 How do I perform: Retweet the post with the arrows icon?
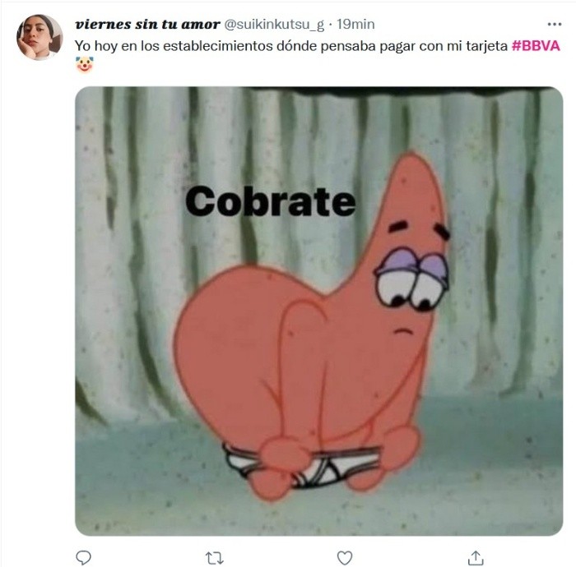click(214, 558)
